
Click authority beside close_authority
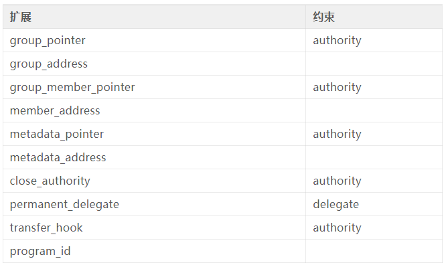coord(337,181)
